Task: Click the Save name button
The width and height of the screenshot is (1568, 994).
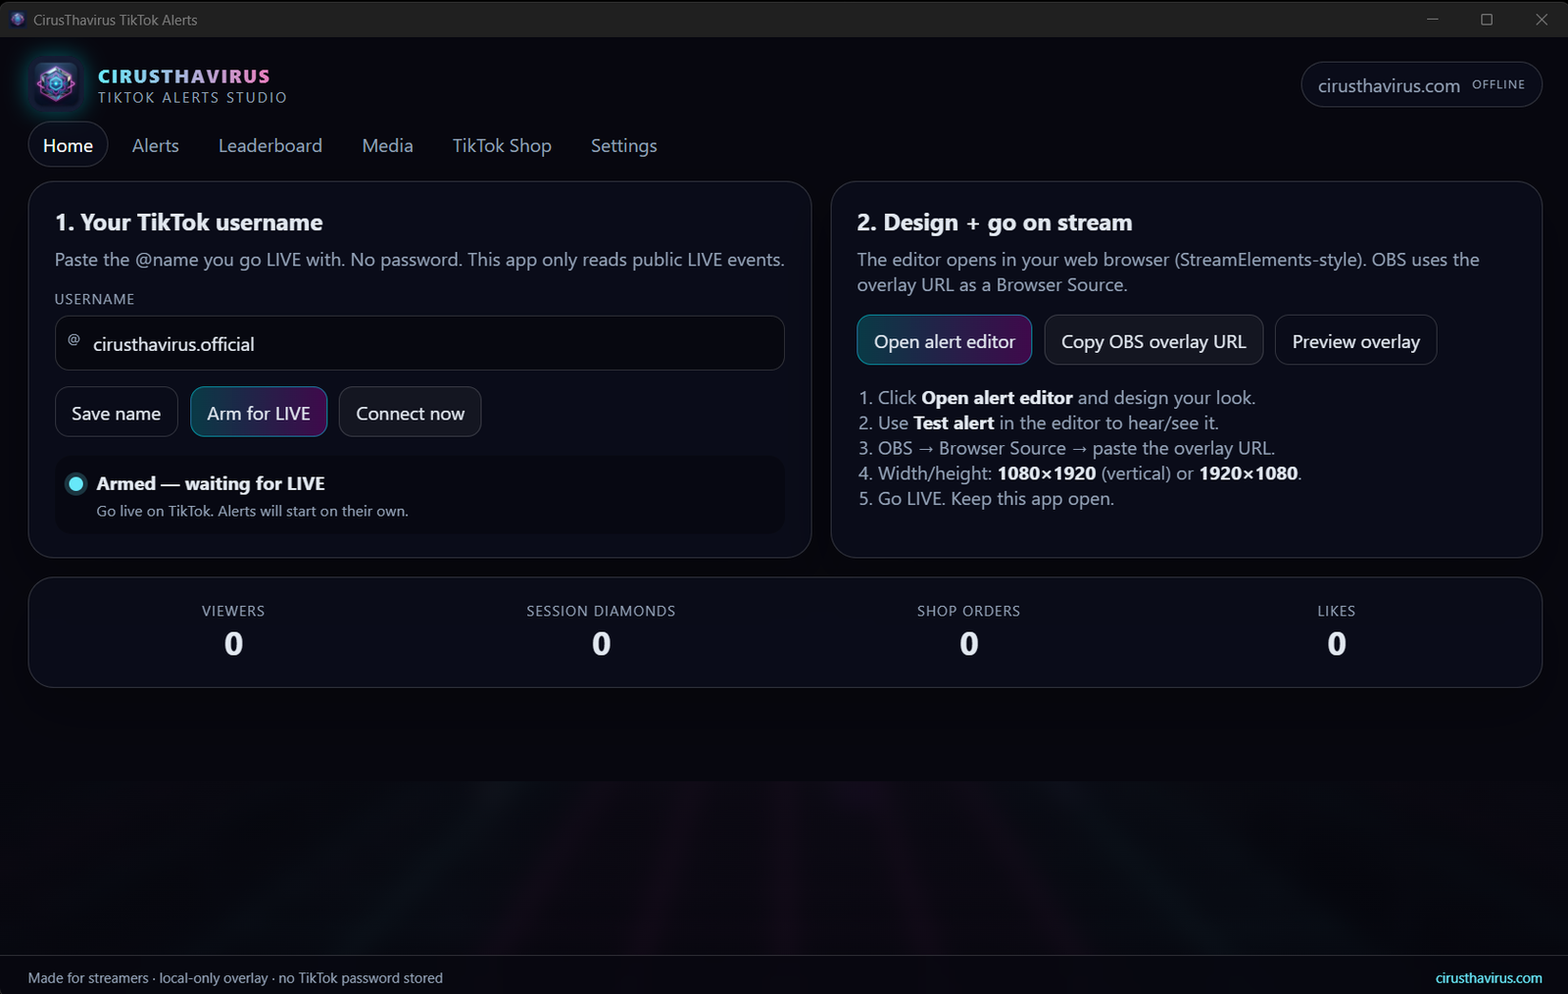Action: click(116, 413)
